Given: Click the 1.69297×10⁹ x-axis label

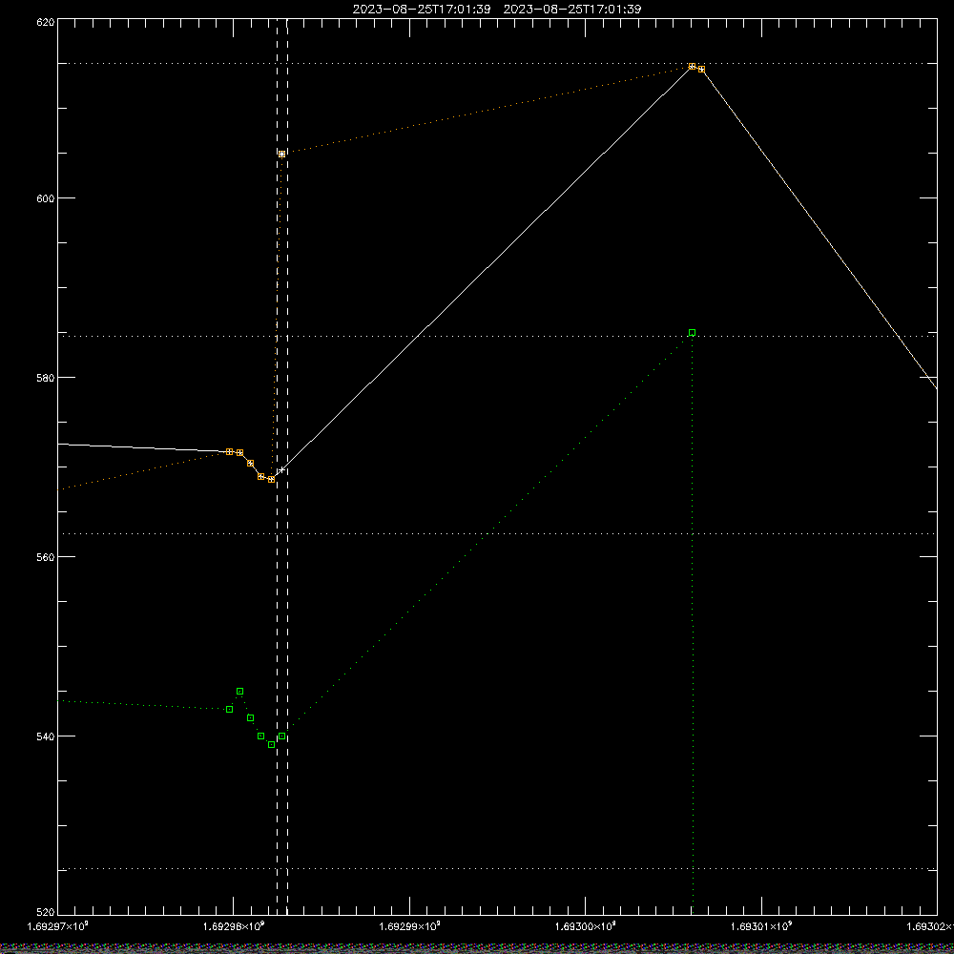Looking at the screenshot, I should pyautogui.click(x=58, y=926).
